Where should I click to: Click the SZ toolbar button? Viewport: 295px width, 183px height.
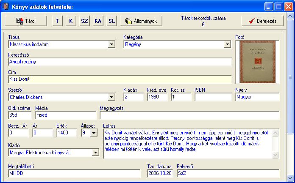click(84, 21)
